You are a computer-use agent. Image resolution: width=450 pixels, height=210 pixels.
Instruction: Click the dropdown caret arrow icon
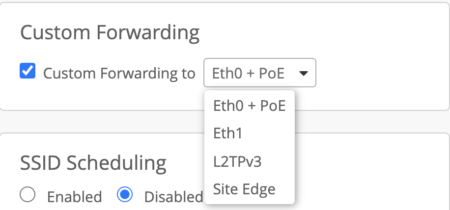pos(304,74)
